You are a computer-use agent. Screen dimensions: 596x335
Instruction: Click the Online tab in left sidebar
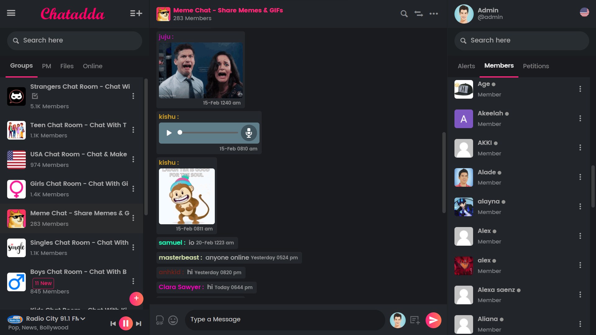[x=92, y=66]
